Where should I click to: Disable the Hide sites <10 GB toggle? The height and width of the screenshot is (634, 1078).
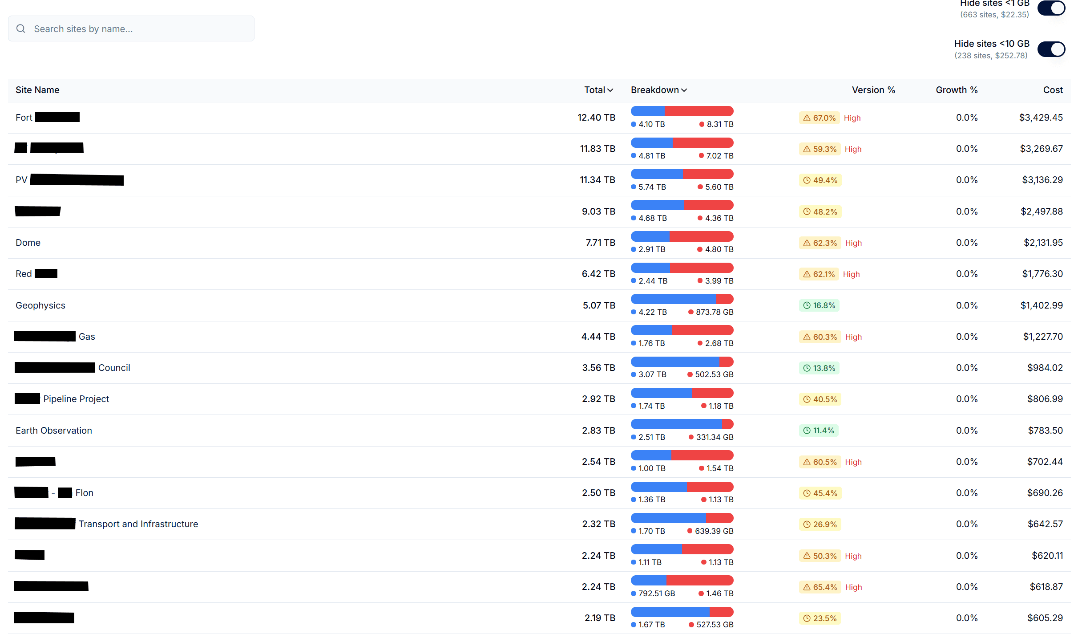coord(1051,49)
